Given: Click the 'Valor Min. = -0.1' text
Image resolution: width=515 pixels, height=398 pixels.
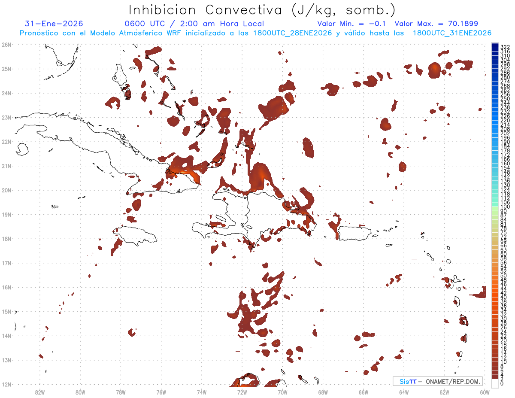Looking at the screenshot, I should [351, 24].
